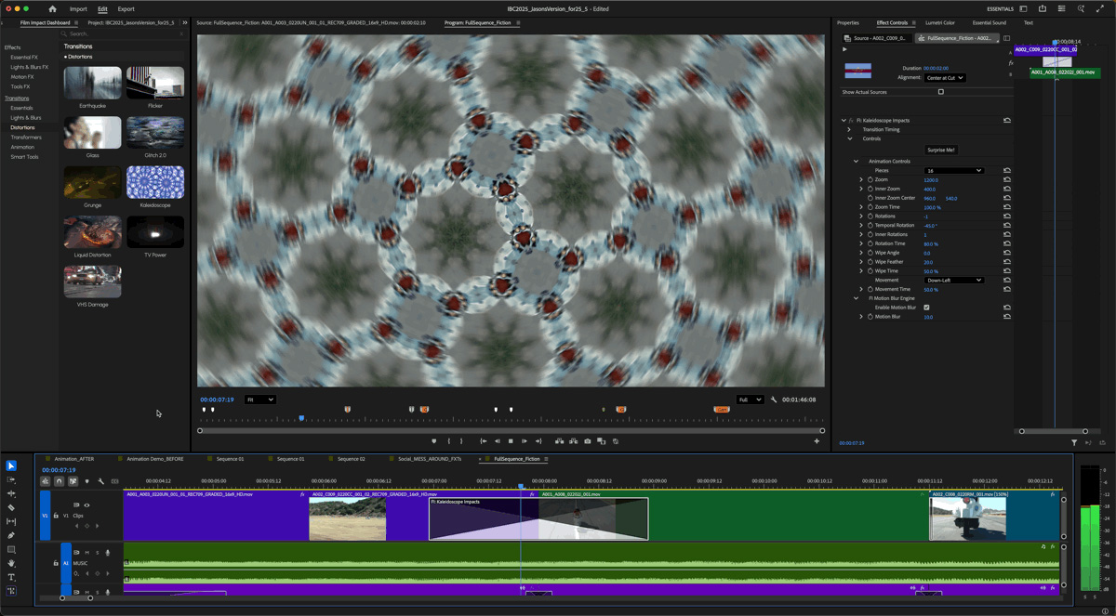
Task: Reset the Zoom parameter value
Action: tap(1006, 180)
